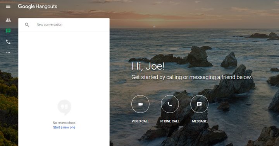Select the green Conversations icon
Image resolution: width=279 pixels, height=146 pixels.
8,31
